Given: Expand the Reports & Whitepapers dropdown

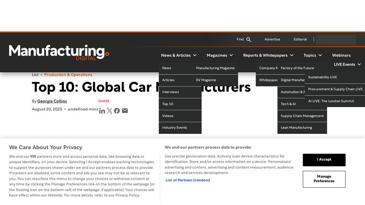Looking at the screenshot, I should tap(268, 55).
